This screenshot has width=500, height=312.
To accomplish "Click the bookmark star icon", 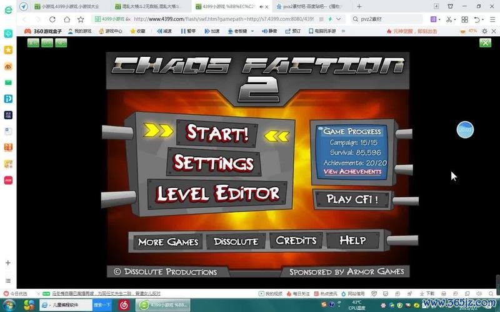I will (81, 19).
